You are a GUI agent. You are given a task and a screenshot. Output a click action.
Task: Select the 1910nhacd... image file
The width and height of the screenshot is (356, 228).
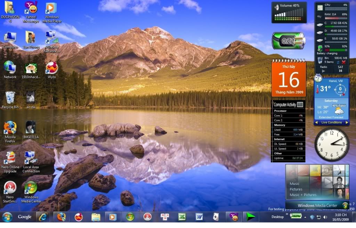(31, 71)
